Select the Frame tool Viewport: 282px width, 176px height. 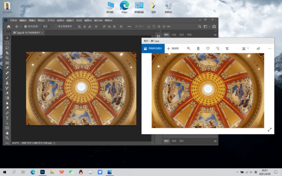pyautogui.click(x=7, y=63)
